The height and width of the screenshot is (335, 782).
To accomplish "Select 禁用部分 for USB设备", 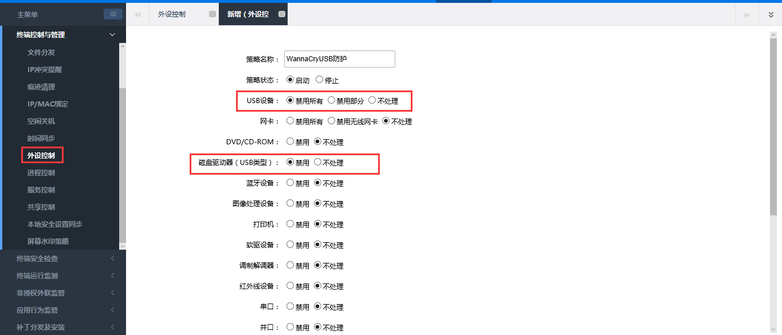I will point(331,101).
